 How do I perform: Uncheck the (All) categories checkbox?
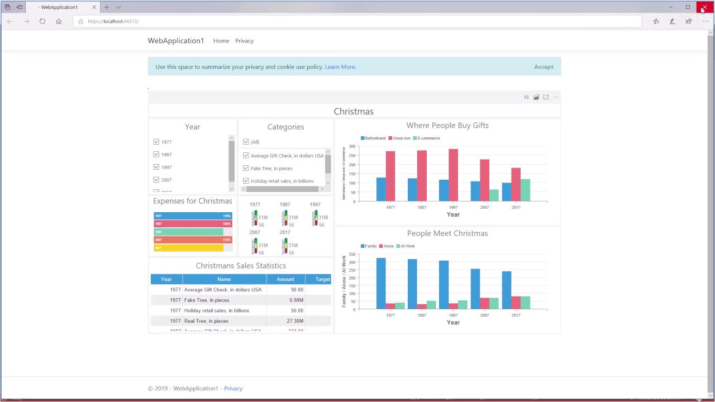[x=246, y=142]
